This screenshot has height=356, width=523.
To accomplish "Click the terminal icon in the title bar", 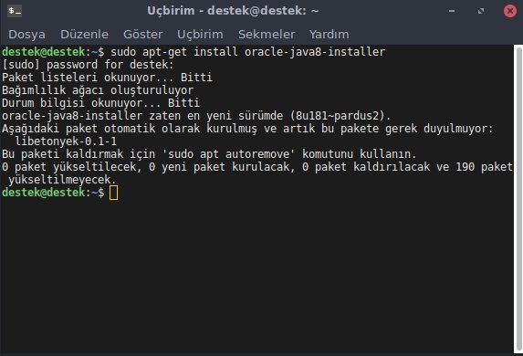I will [x=15, y=11].
